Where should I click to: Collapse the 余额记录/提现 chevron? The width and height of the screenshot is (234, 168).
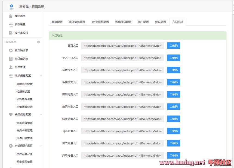coord(41,146)
